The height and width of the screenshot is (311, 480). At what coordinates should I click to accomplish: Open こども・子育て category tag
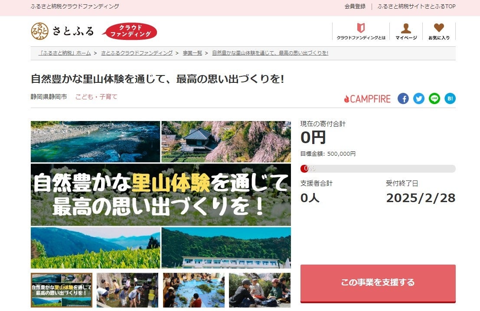(96, 97)
